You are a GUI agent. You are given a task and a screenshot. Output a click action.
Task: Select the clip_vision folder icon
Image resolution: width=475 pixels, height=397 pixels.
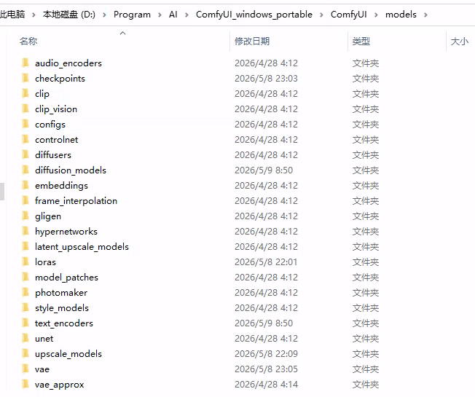[25, 109]
